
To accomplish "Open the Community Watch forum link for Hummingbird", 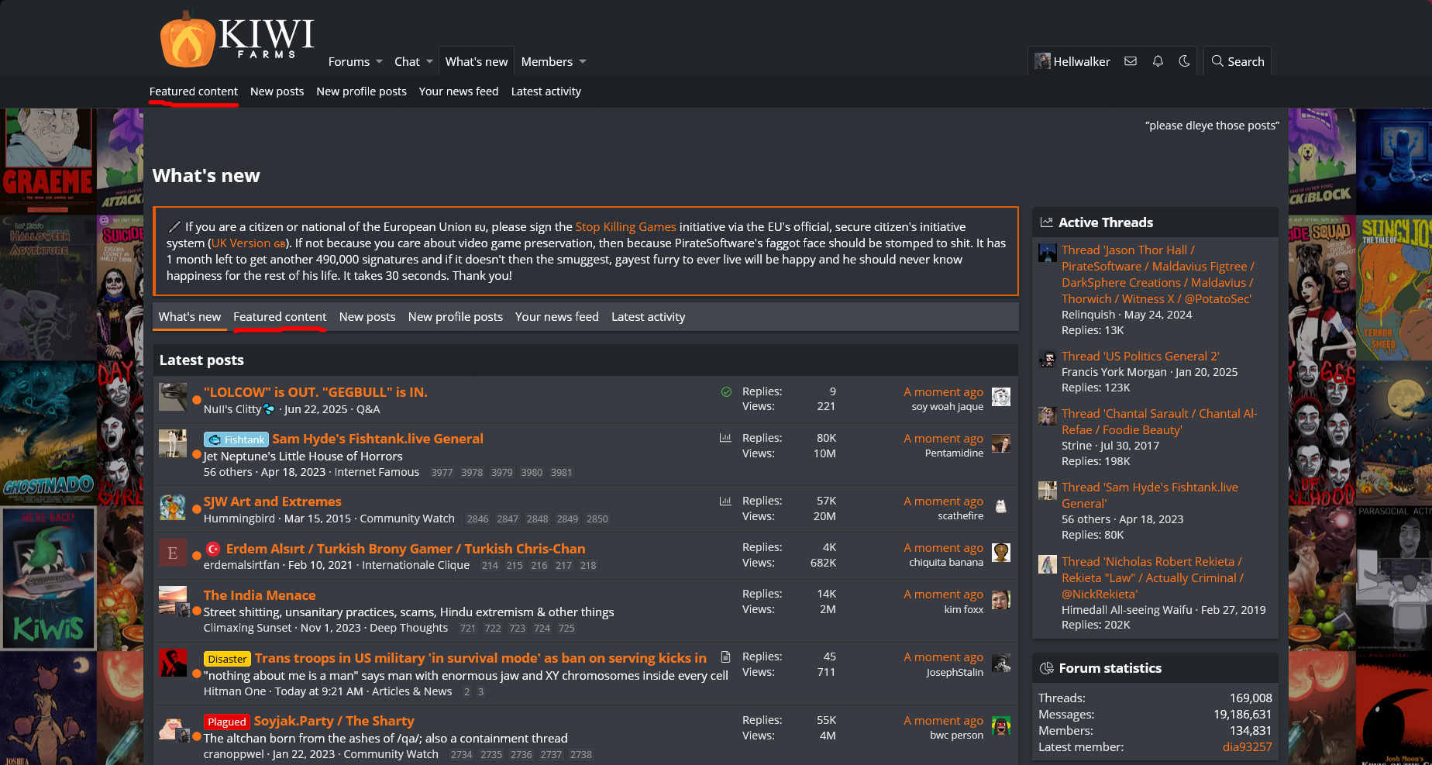I will (x=407, y=519).
